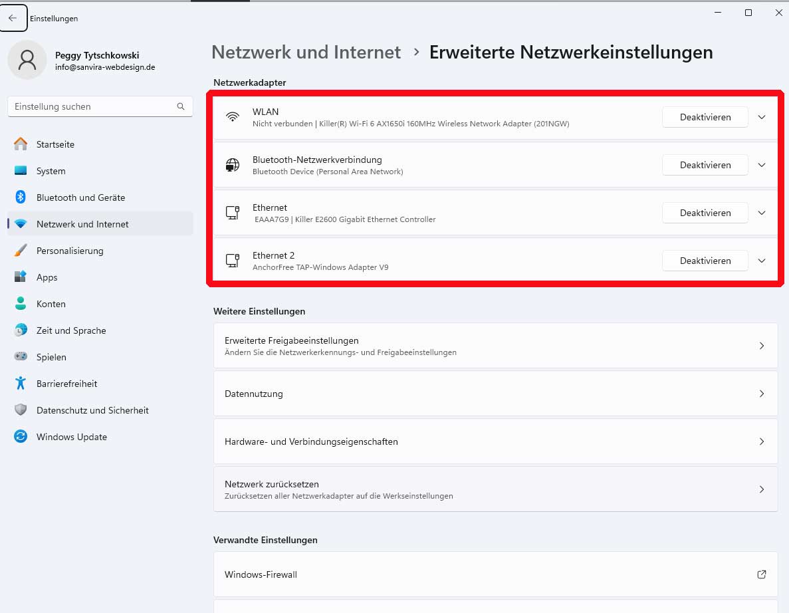Focus the Einstellung suchen search field
Screen dimensions: 789x613
tap(100, 106)
